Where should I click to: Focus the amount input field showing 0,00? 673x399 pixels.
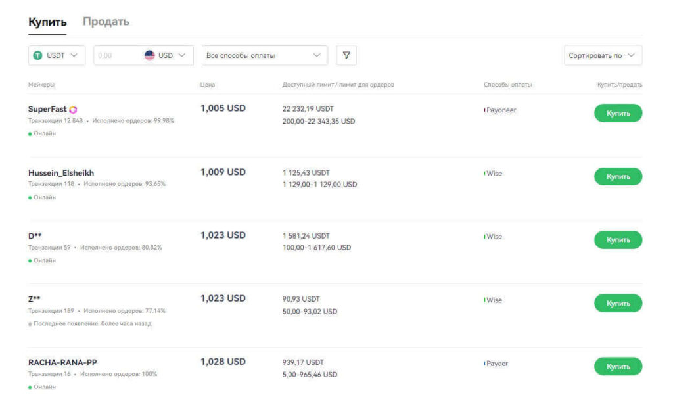tap(117, 56)
